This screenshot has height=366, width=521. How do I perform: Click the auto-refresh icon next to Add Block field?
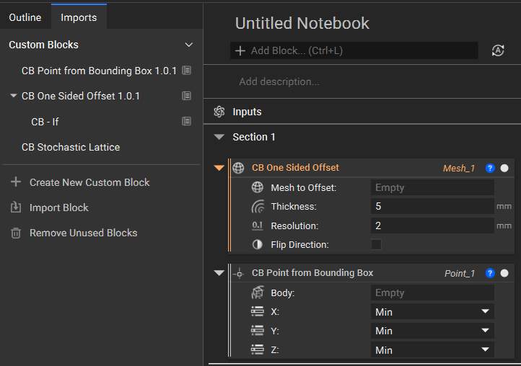coord(498,50)
